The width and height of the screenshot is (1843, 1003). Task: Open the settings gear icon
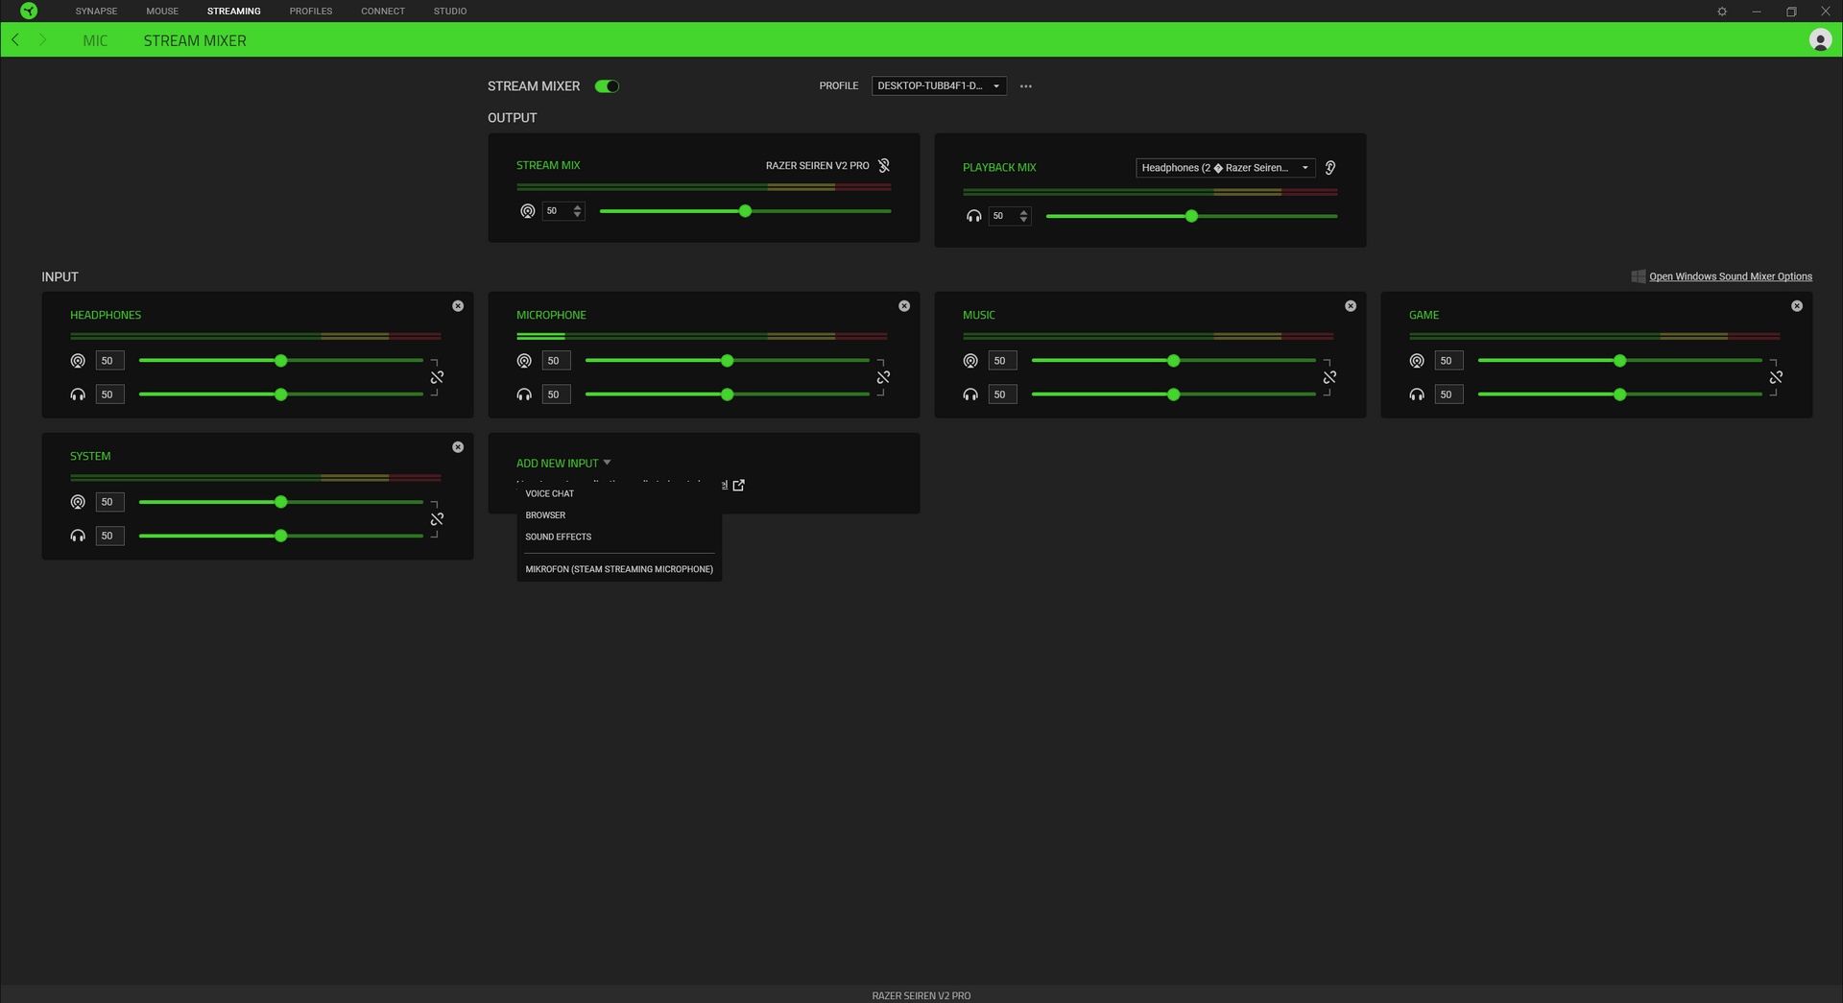pyautogui.click(x=1722, y=12)
